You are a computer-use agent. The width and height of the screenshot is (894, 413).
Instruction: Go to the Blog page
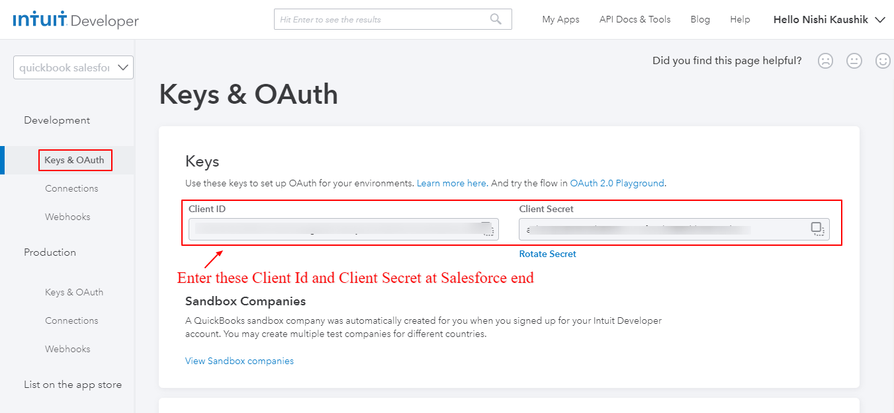(x=700, y=20)
